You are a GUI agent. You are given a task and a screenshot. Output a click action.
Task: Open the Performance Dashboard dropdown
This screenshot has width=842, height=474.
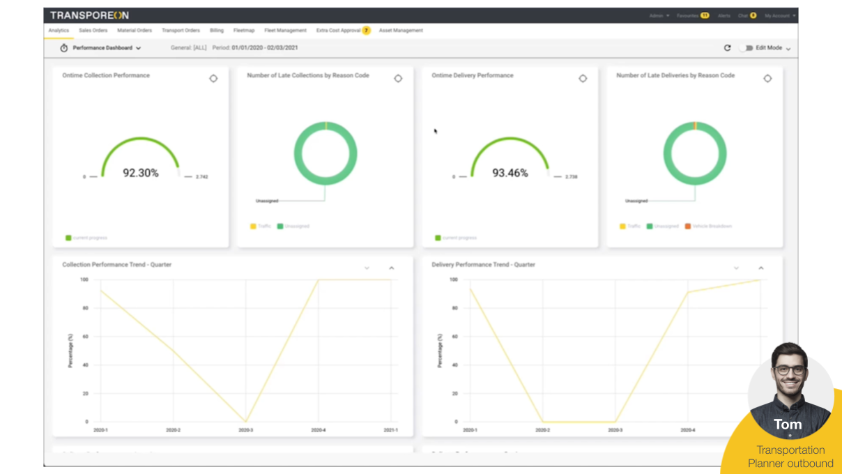(107, 48)
